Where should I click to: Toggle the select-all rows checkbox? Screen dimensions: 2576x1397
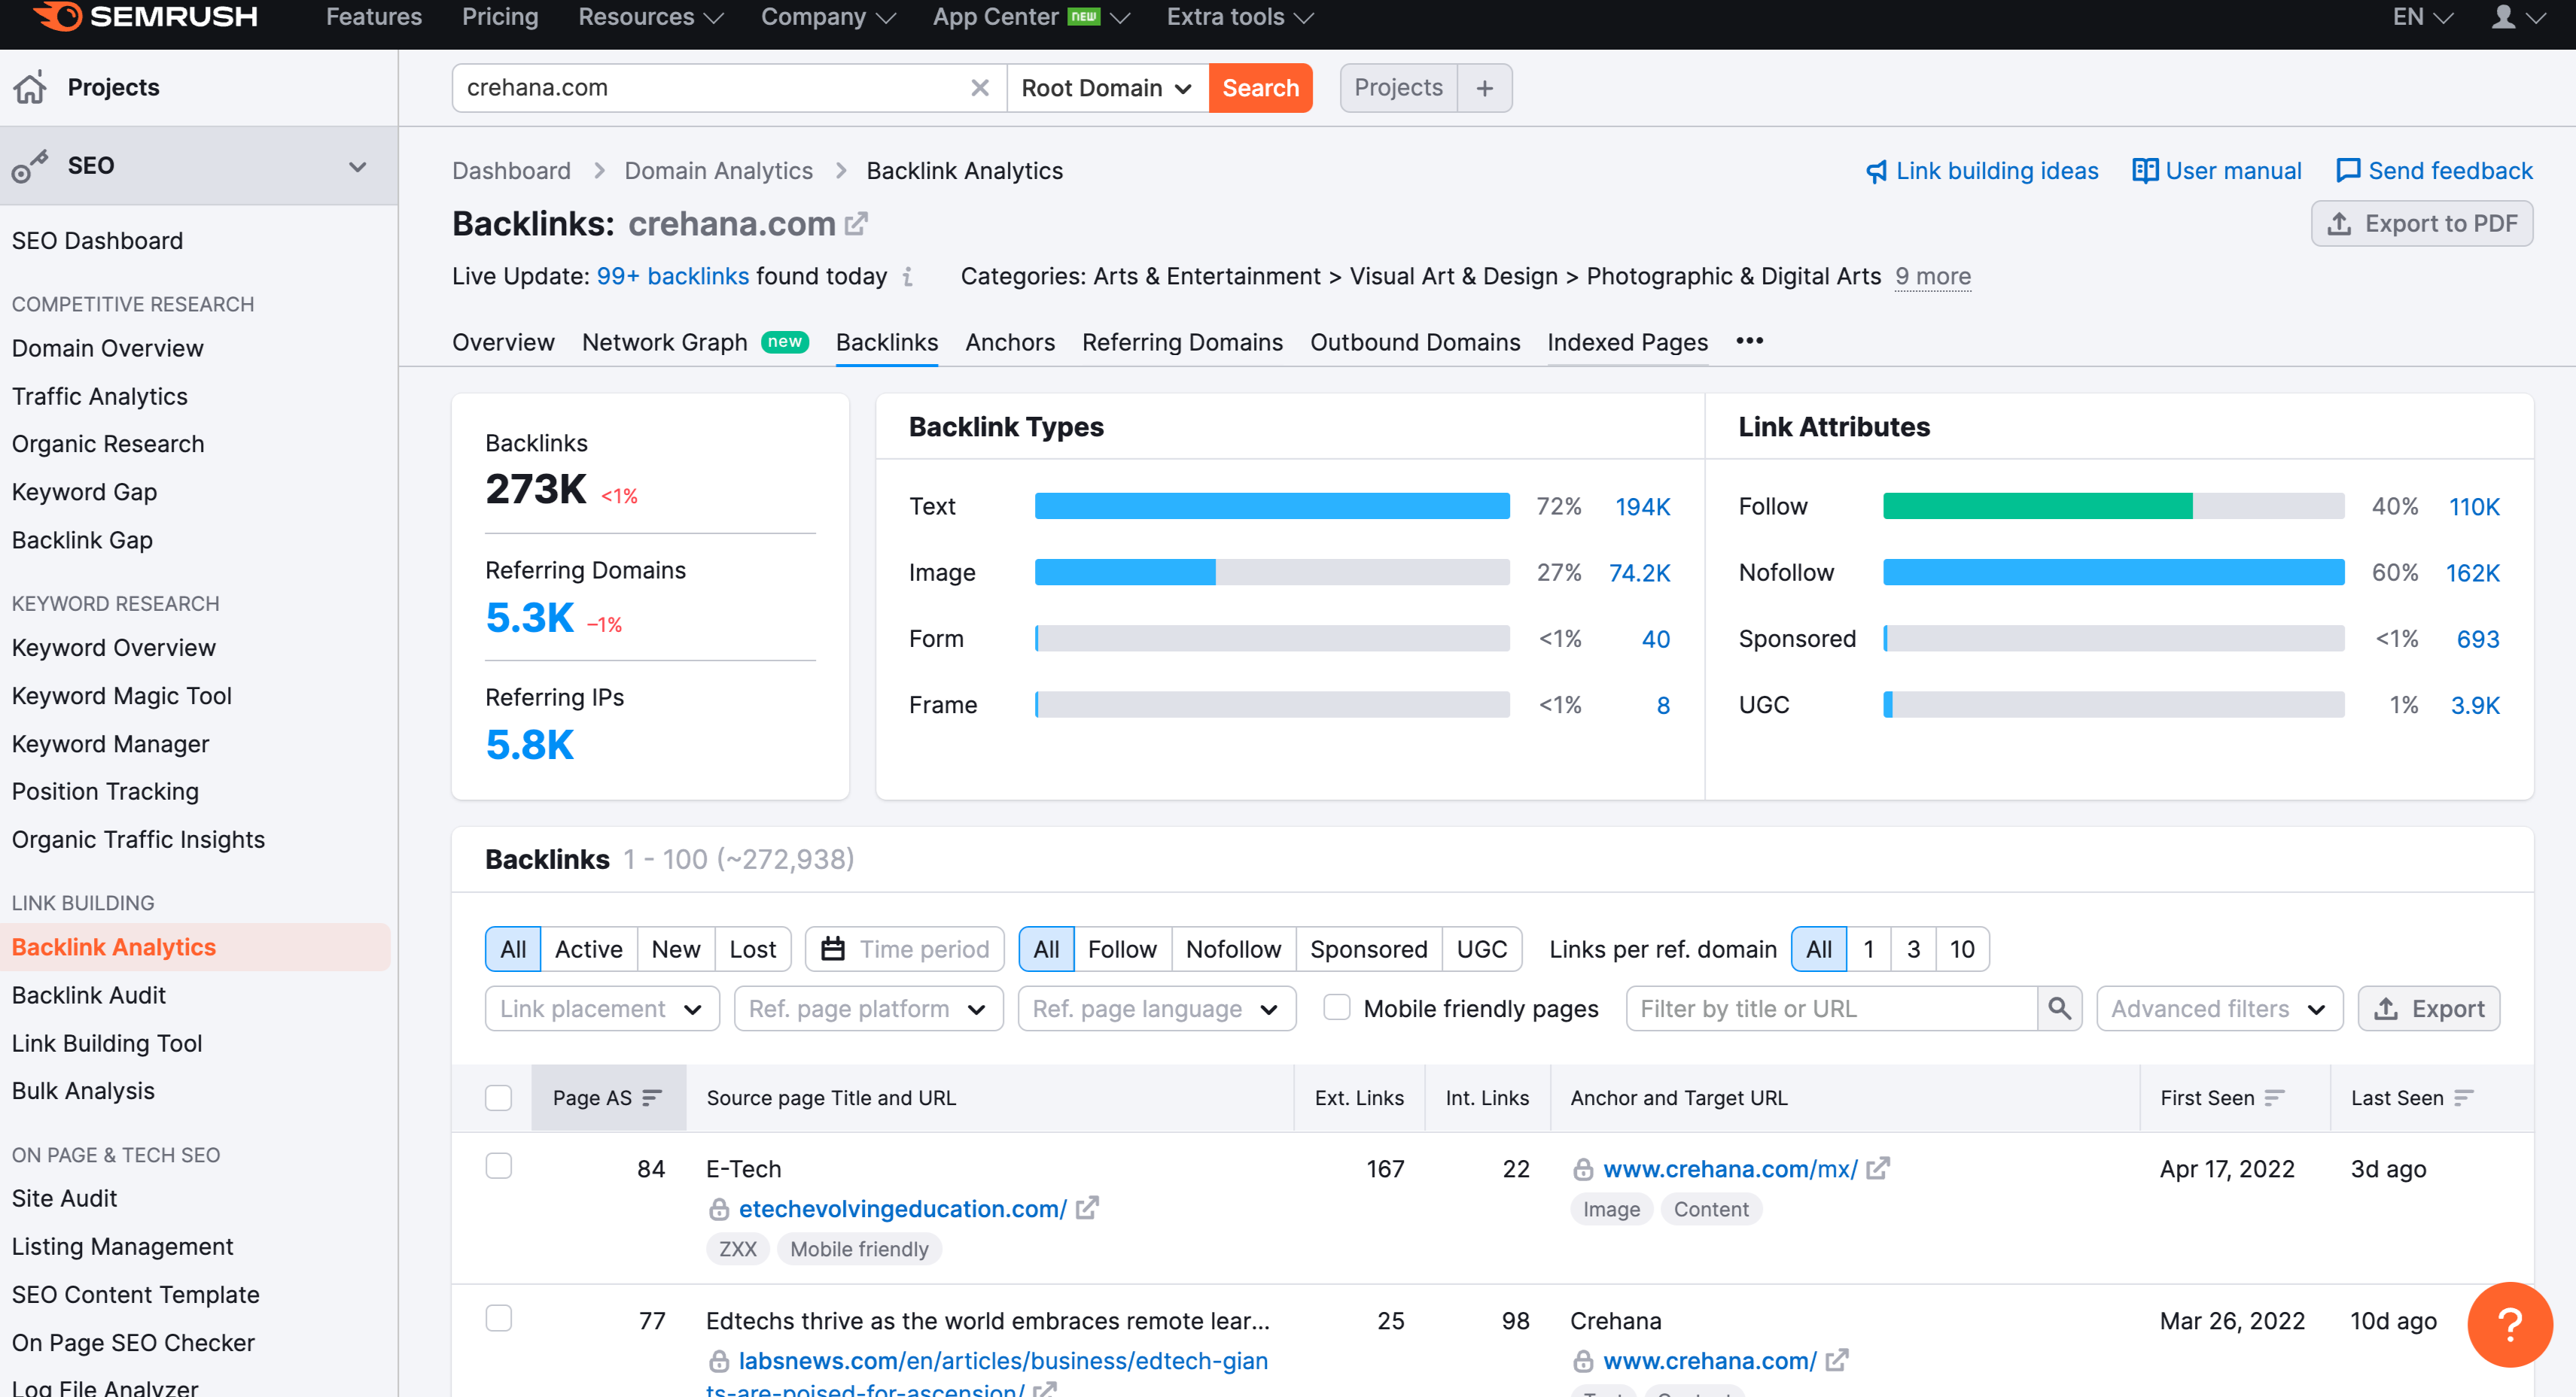pyautogui.click(x=498, y=1098)
